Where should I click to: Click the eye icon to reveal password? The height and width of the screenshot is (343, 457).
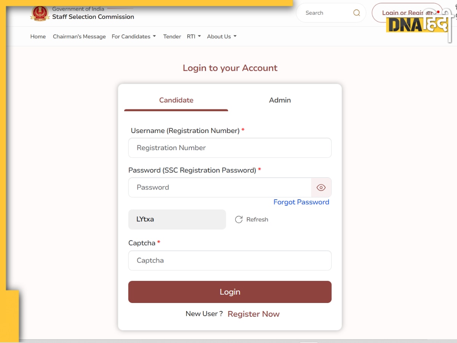click(x=321, y=187)
